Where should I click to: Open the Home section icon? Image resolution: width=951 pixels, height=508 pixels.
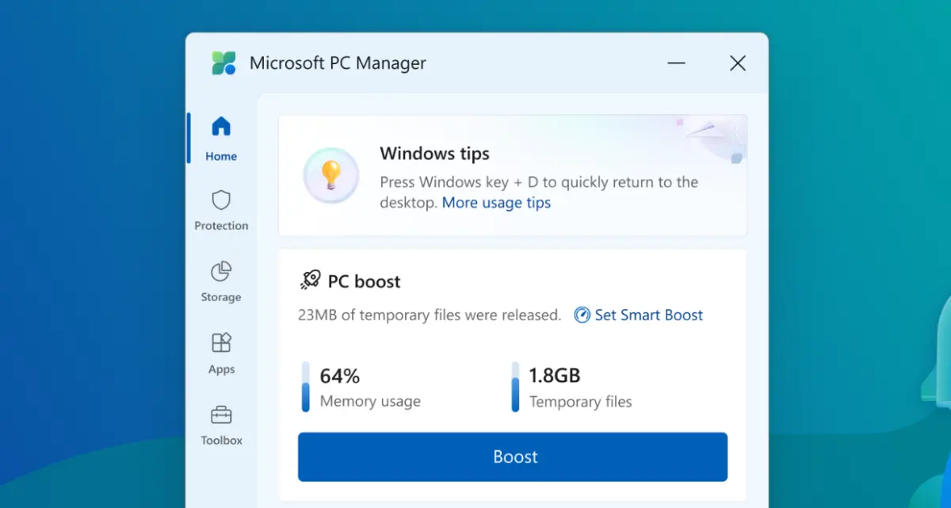pos(221,126)
